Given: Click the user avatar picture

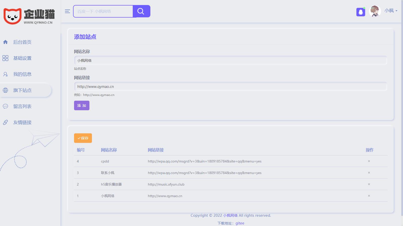Looking at the screenshot, I should tap(375, 11).
